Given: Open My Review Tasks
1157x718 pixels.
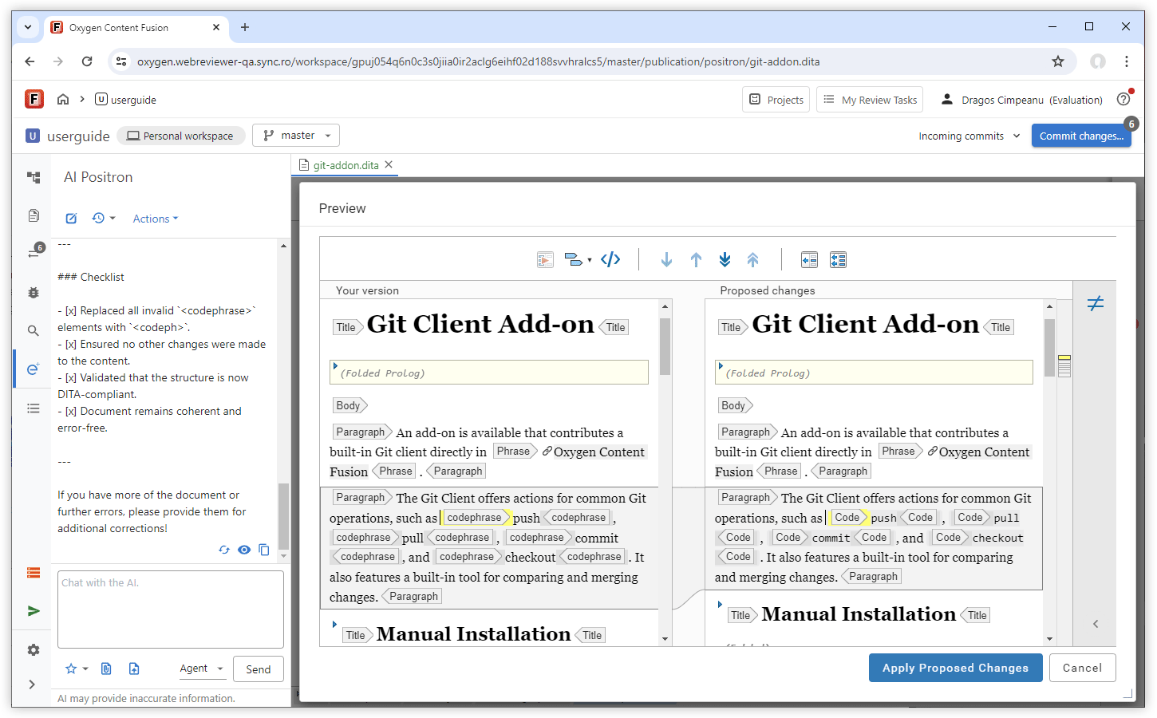Looking at the screenshot, I should point(870,100).
